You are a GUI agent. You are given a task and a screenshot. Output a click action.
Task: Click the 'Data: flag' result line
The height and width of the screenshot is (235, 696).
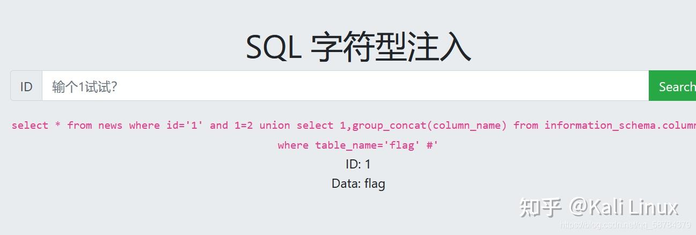pyautogui.click(x=358, y=183)
